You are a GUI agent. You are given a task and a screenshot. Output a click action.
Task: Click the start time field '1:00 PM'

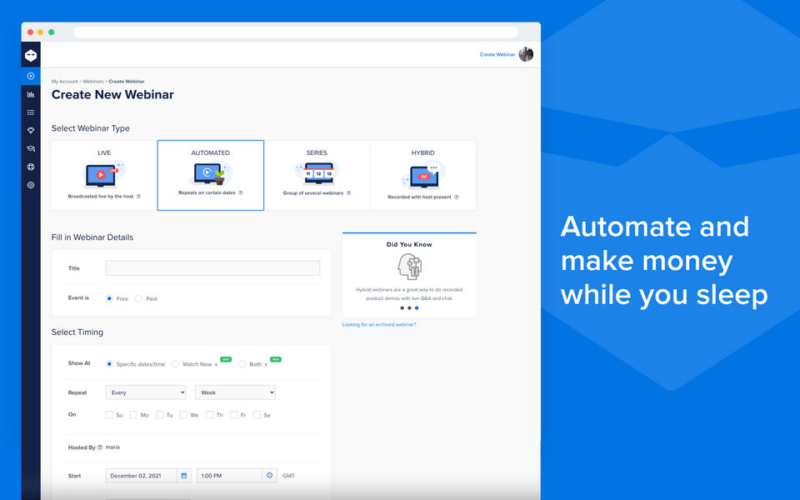230,476
